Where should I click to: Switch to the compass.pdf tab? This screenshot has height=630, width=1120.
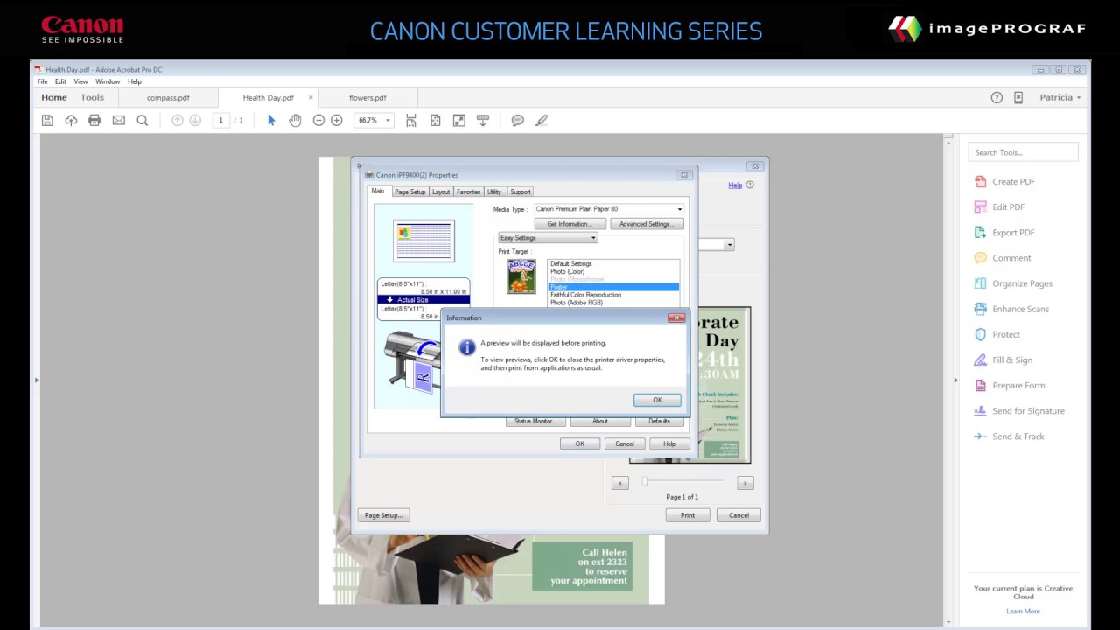pos(168,98)
